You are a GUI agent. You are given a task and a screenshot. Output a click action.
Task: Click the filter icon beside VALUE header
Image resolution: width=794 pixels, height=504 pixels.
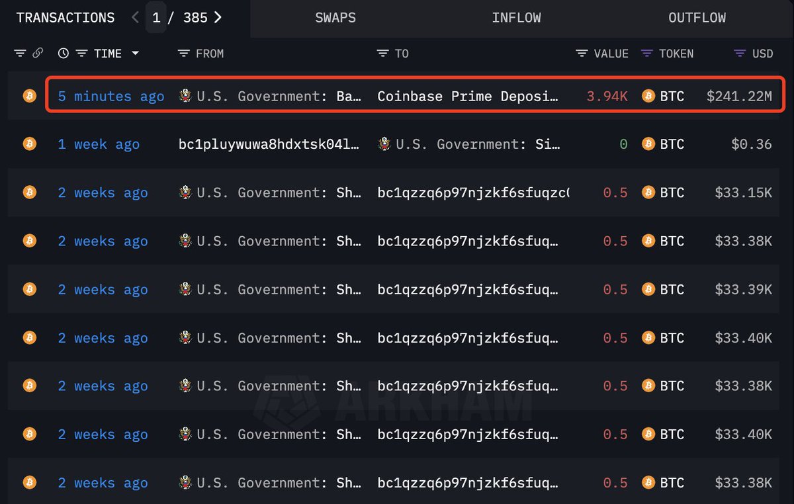coord(582,53)
